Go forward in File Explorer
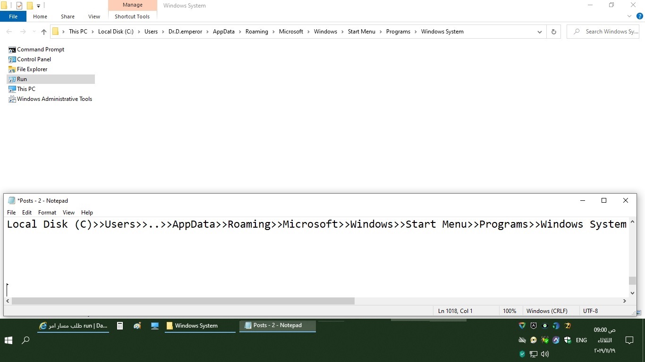 pyautogui.click(x=23, y=32)
